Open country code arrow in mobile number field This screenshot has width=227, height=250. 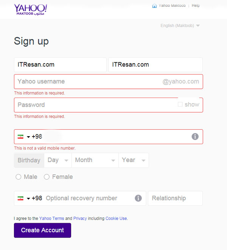pos(28,137)
